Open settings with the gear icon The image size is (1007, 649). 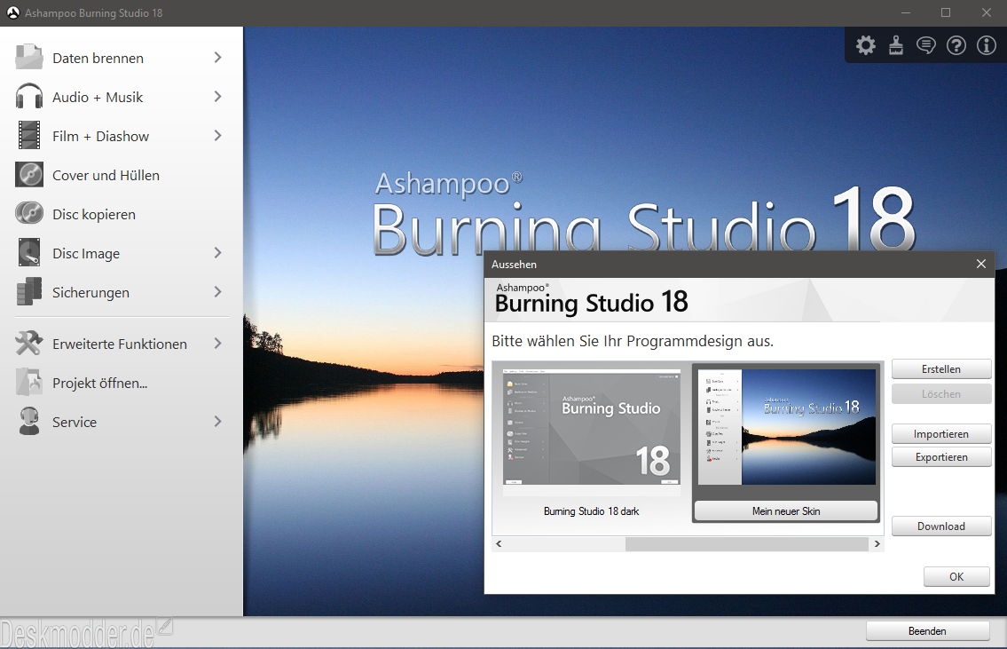click(866, 45)
